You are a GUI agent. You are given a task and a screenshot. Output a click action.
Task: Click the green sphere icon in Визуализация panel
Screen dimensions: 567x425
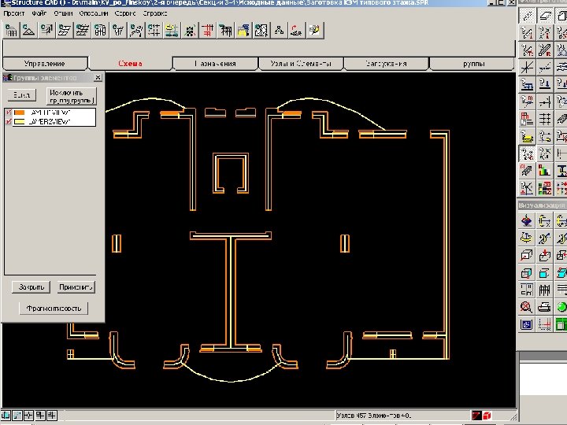(x=561, y=307)
